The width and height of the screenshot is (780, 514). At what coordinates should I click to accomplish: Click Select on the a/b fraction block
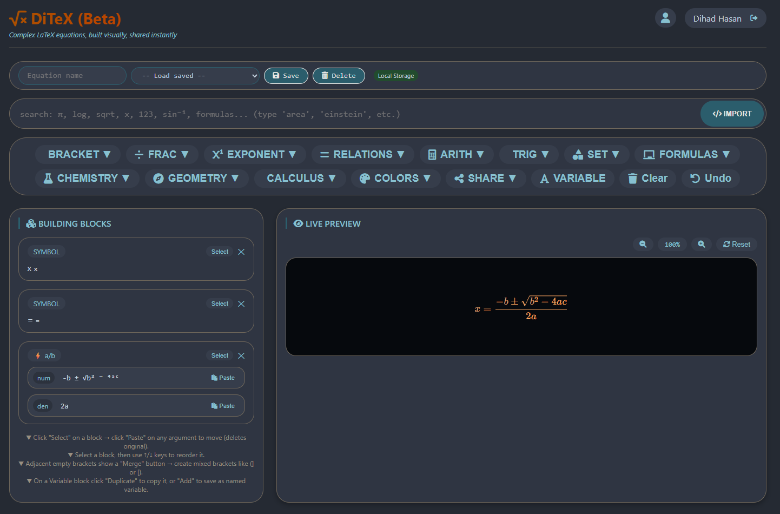pyautogui.click(x=219, y=355)
